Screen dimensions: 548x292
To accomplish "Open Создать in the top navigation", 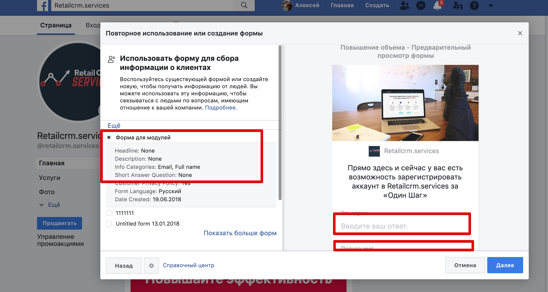I will pyautogui.click(x=377, y=5).
